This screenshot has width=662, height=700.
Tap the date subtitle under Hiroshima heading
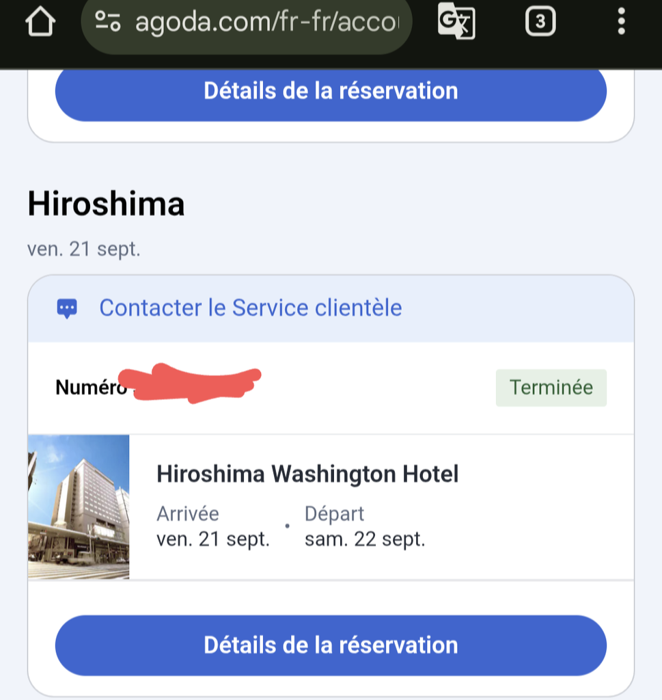[84, 249]
